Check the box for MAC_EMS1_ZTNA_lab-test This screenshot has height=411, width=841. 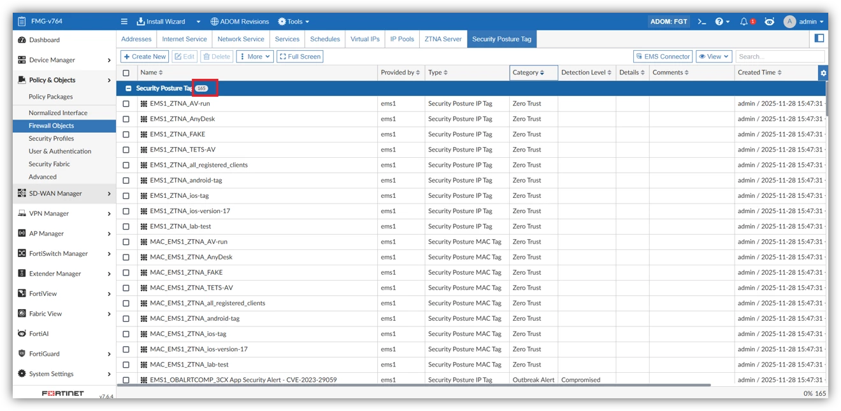(126, 365)
